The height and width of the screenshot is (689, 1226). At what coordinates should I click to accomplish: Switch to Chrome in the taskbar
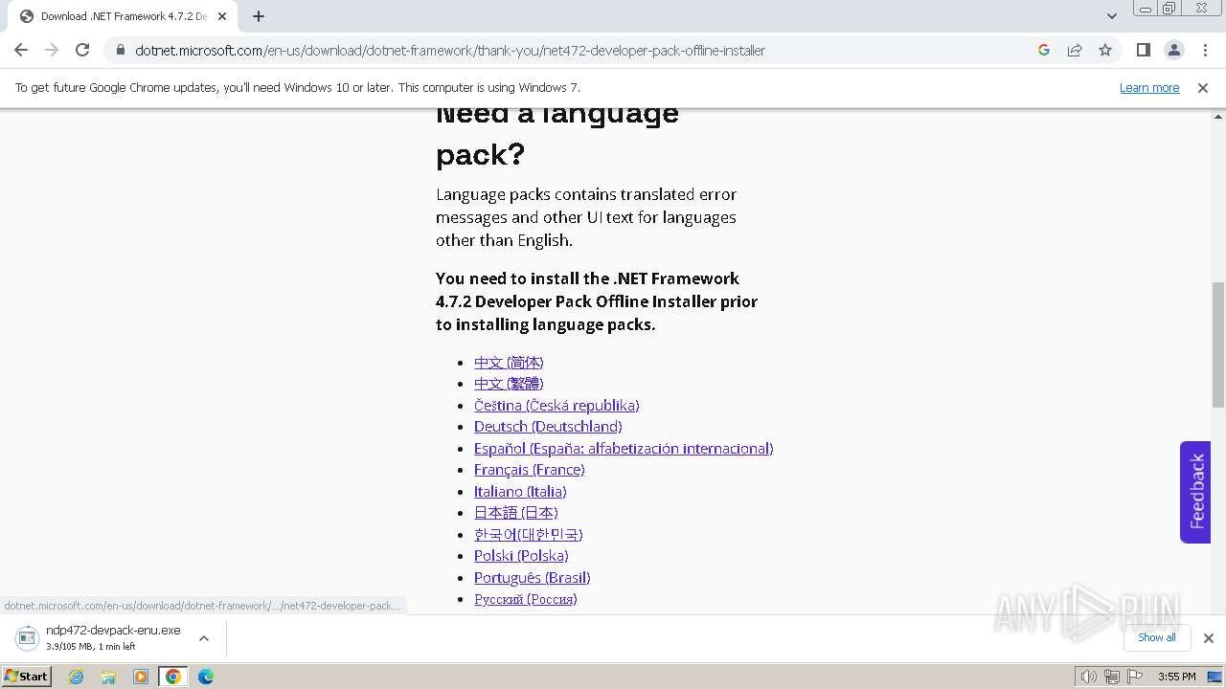[x=172, y=677]
